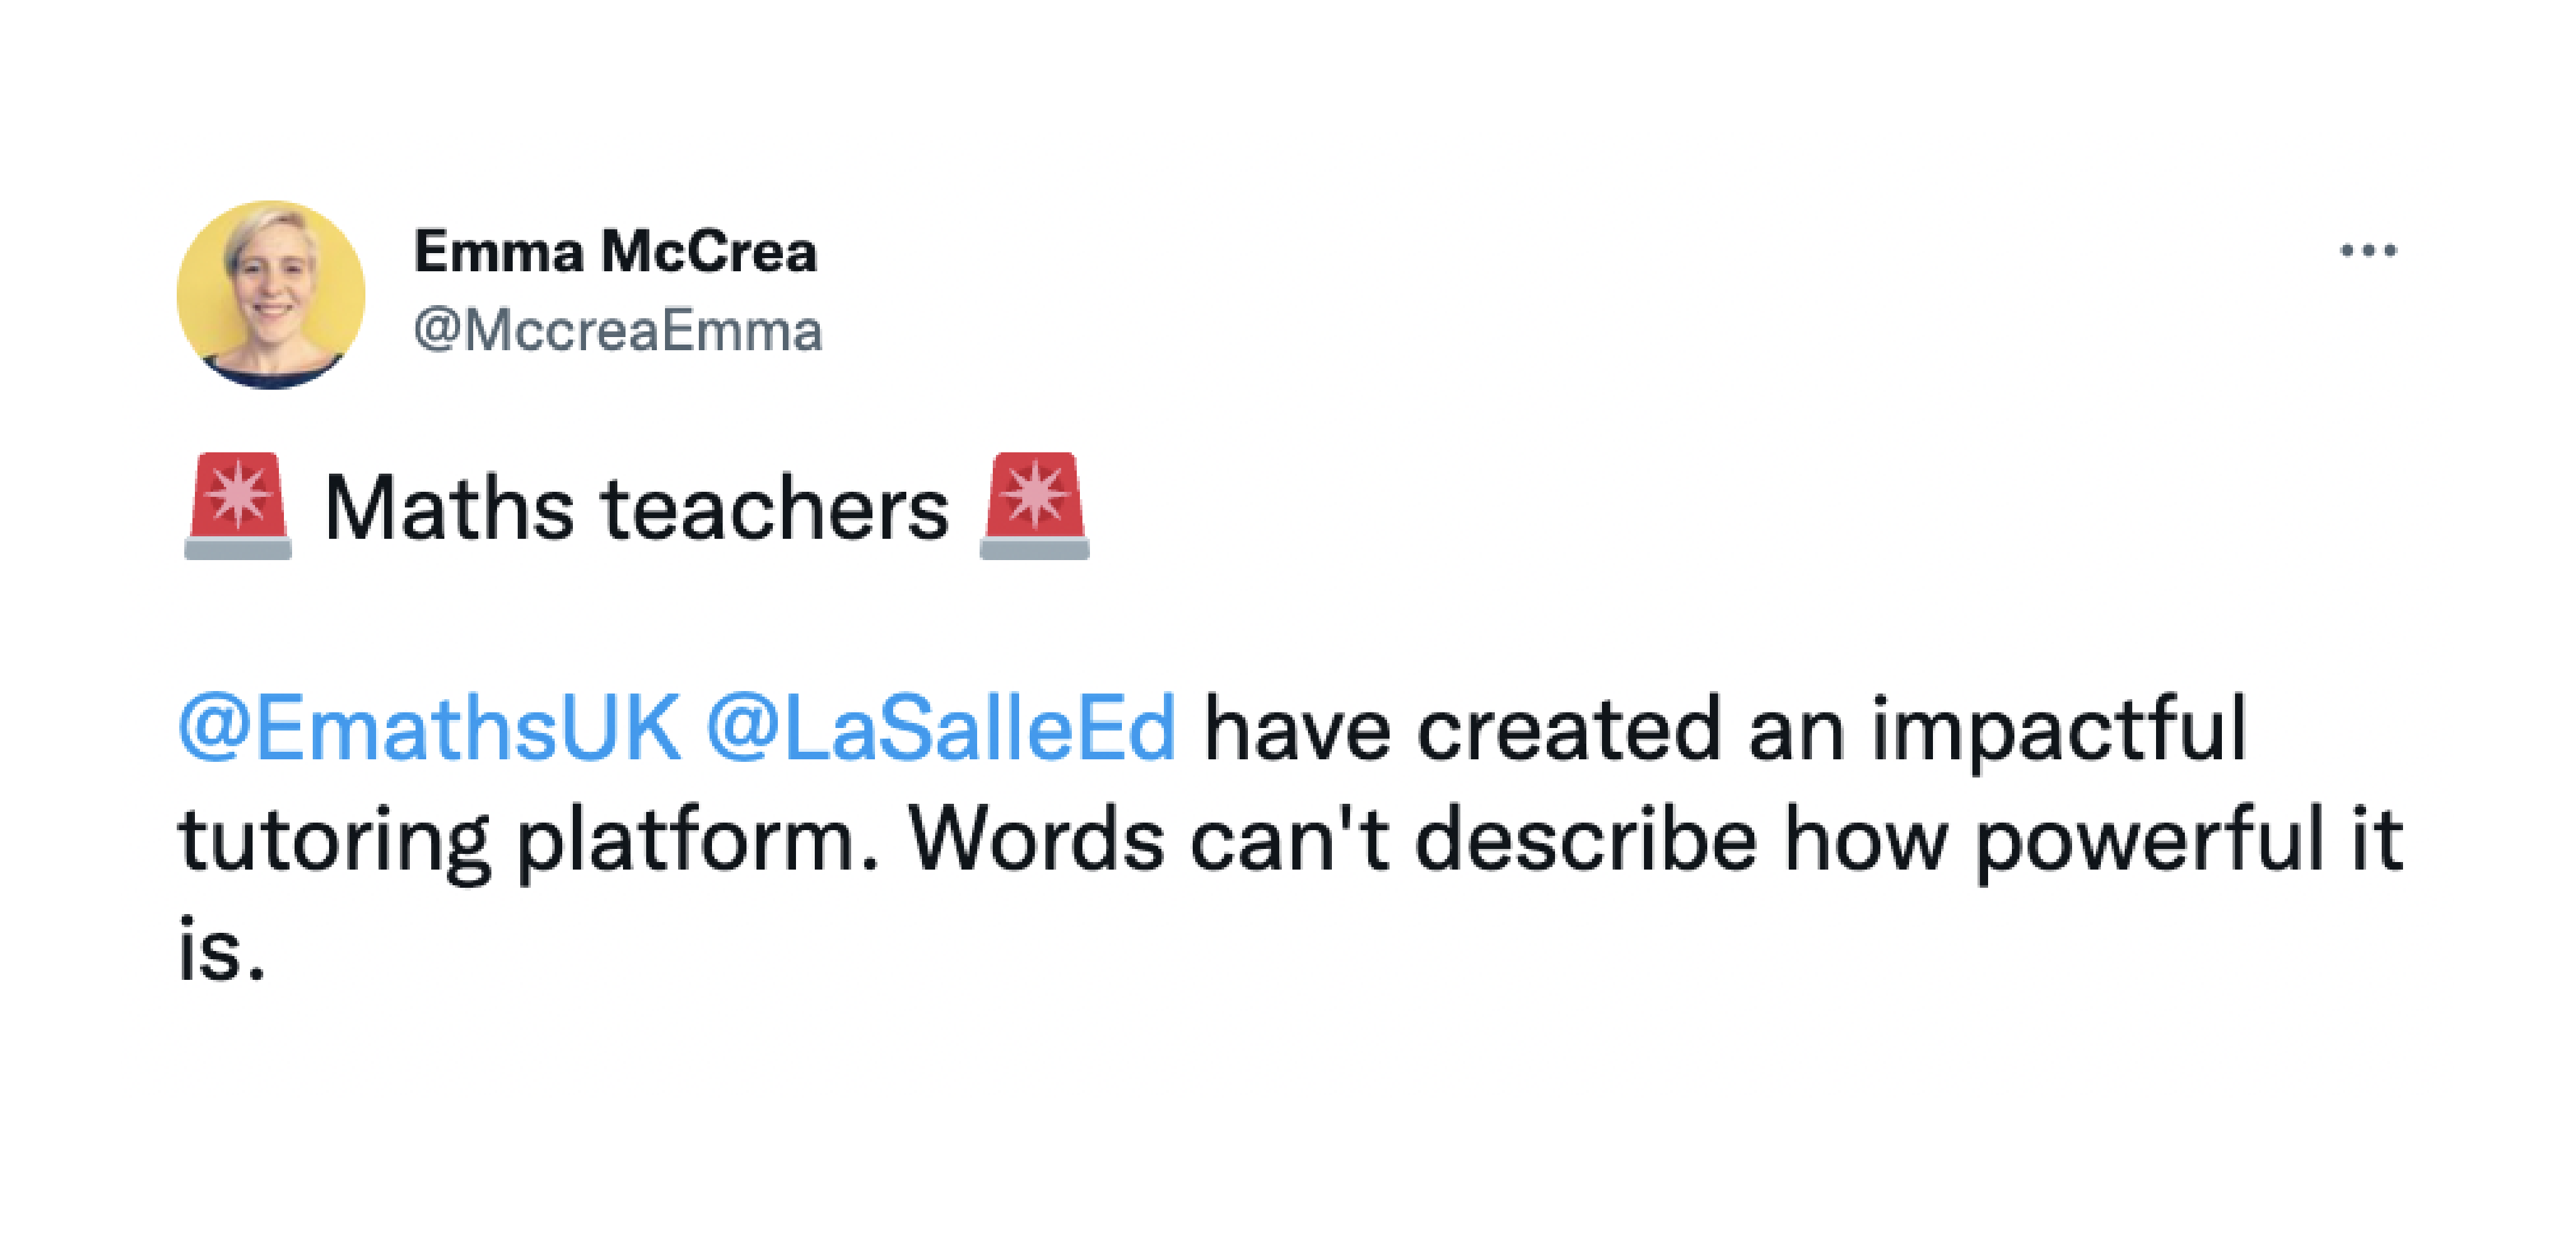Click the display name Emma McCrea
2576x1253 pixels.
click(615, 251)
